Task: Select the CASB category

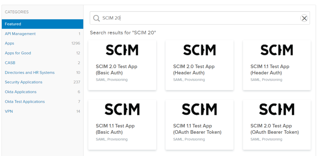Action: click(10, 63)
